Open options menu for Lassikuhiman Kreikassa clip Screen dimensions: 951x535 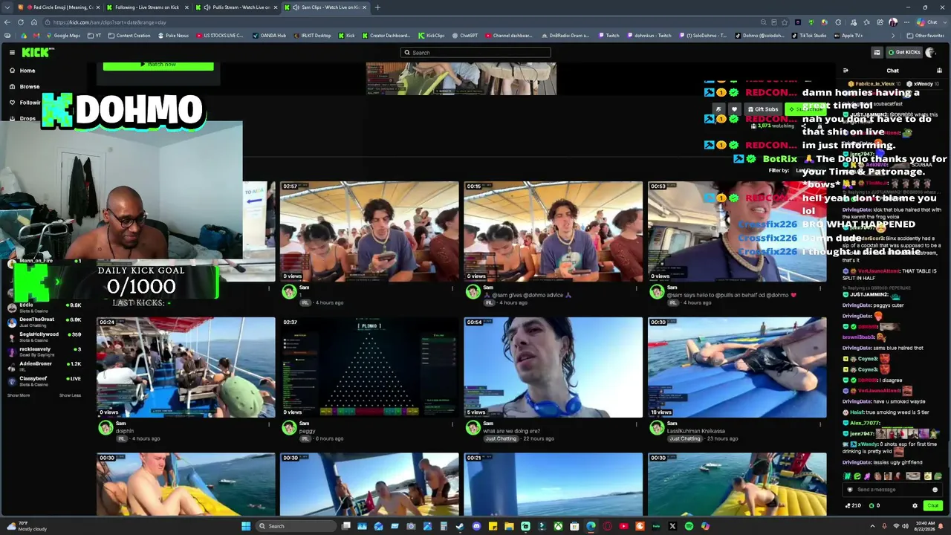tap(820, 424)
